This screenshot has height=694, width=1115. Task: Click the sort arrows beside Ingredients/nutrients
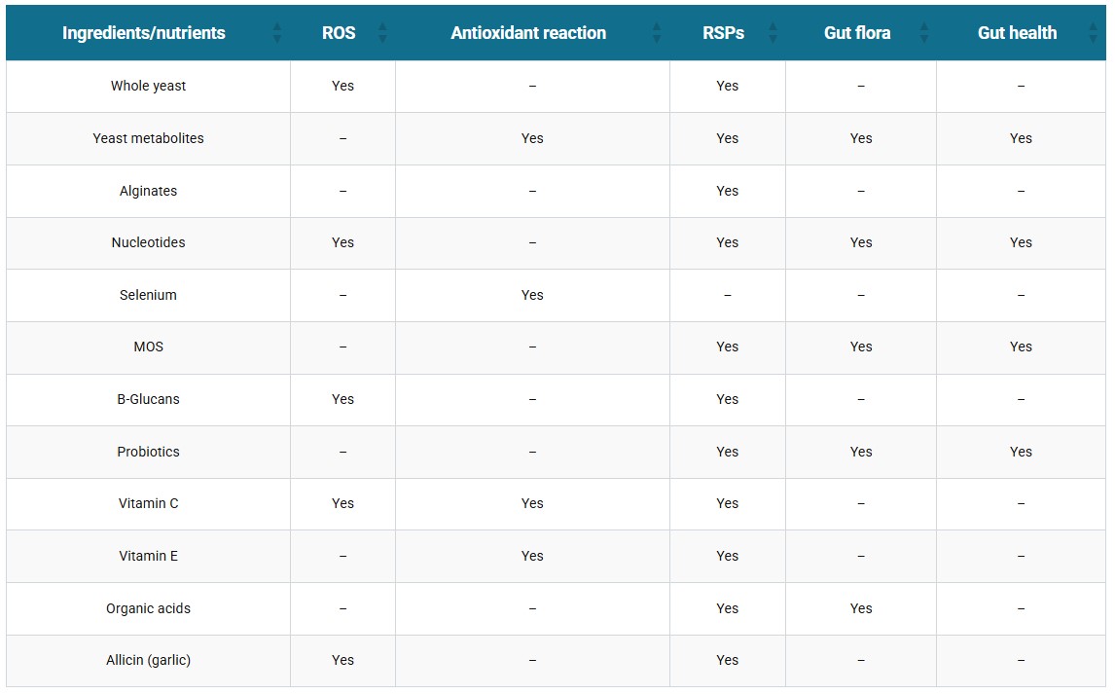277,33
